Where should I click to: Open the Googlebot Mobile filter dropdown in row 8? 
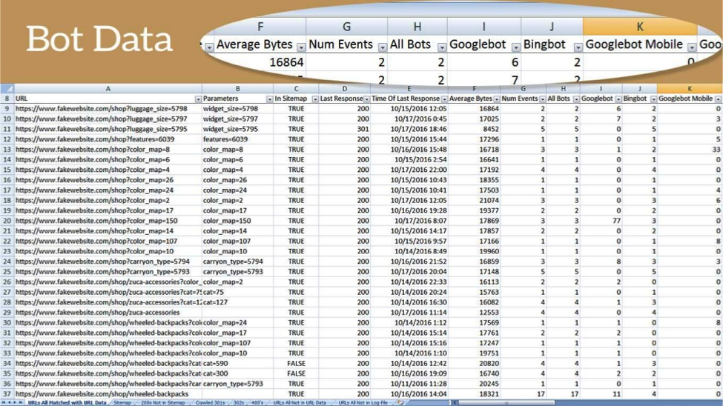(718, 99)
